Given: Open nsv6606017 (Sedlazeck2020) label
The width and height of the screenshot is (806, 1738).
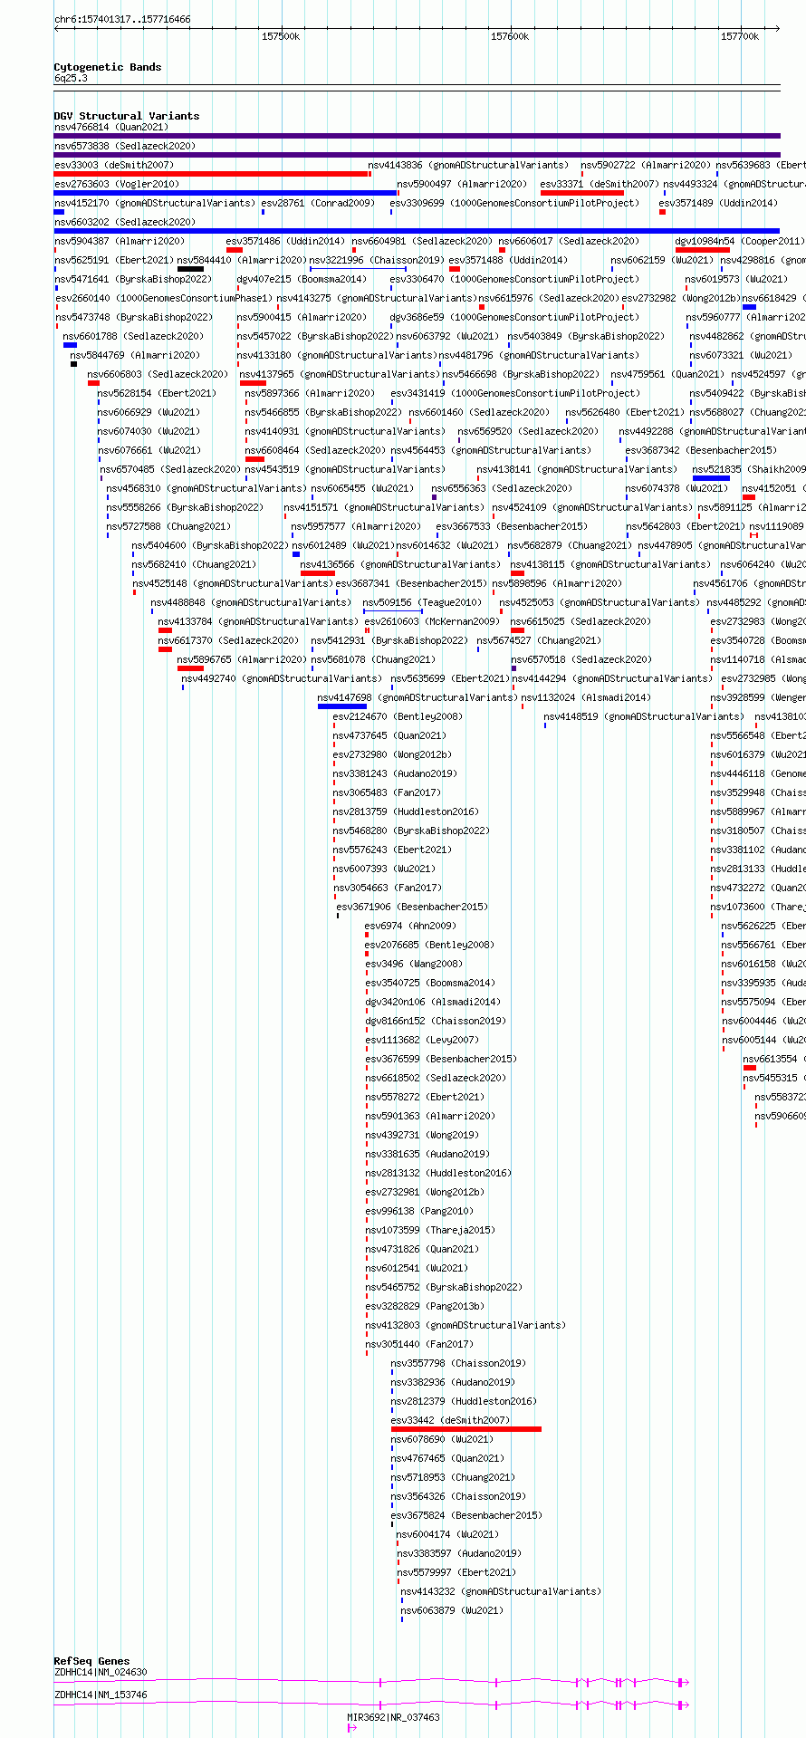Looking at the screenshot, I should (569, 241).
